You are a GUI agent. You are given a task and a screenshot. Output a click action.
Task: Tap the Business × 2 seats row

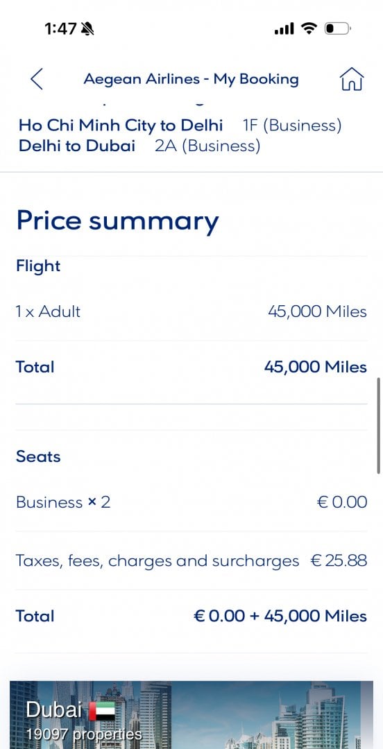[x=191, y=502]
